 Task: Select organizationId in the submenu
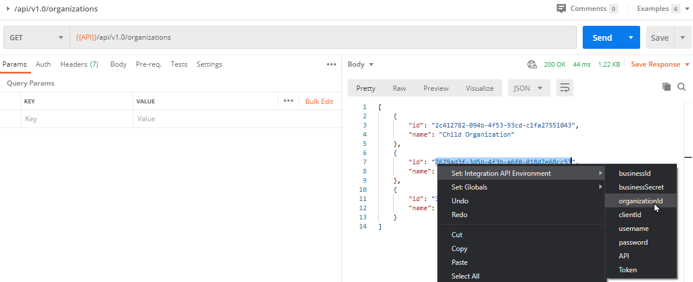(x=640, y=201)
